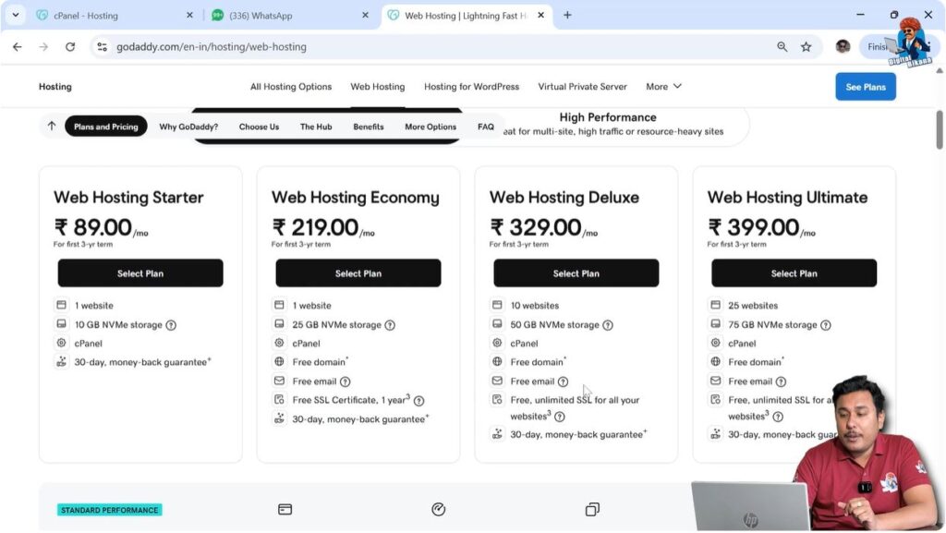This screenshot has width=946, height=533.
Task: Open Hosting for WordPress nav item
Action: click(x=471, y=86)
